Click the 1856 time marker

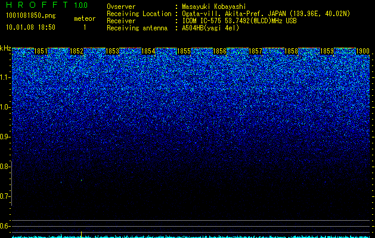pos(219,51)
